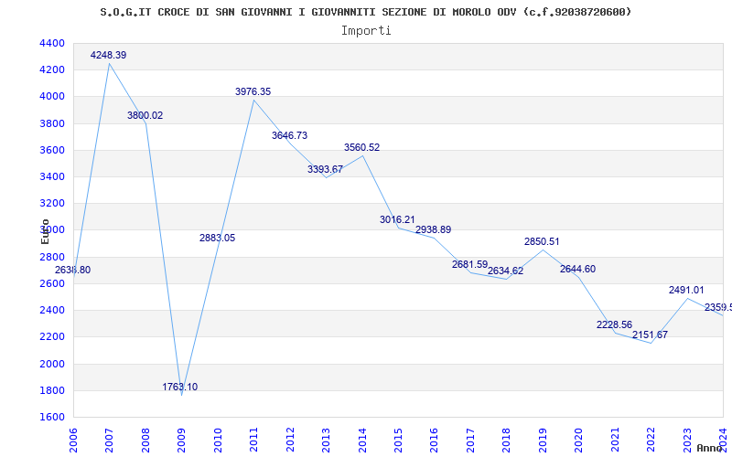The height and width of the screenshot is (457, 732).
Task: Click the Importi subtitle
Action: (366, 31)
